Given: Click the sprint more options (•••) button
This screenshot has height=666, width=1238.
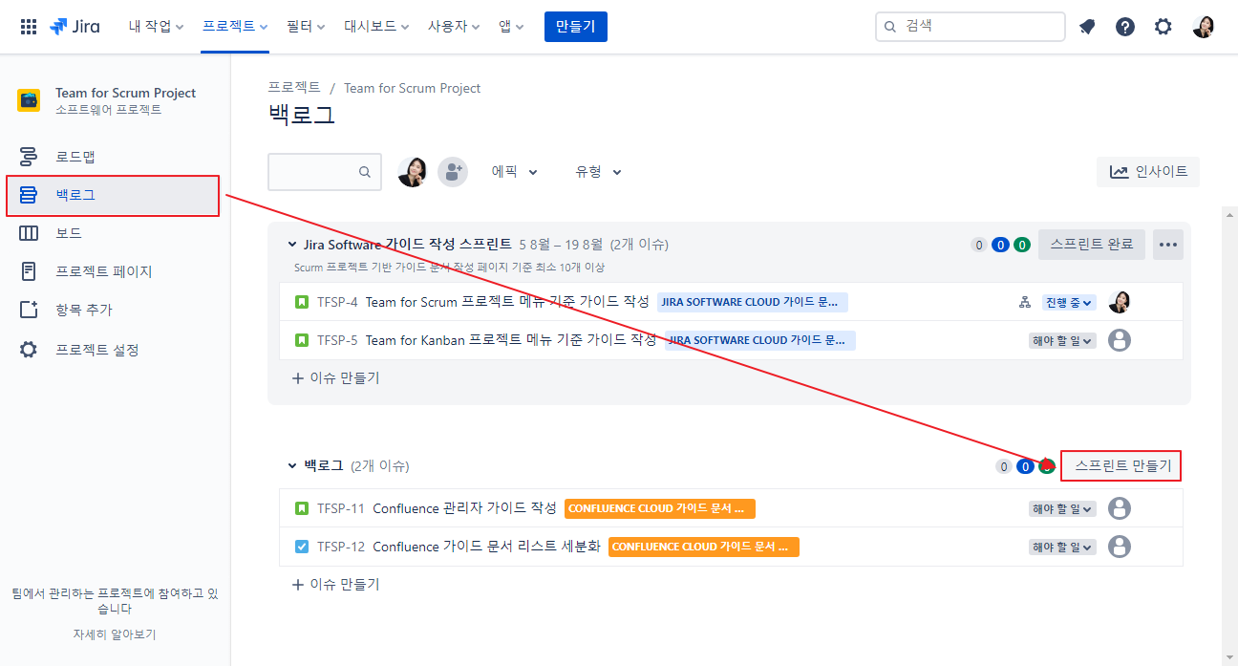Looking at the screenshot, I should [x=1167, y=245].
